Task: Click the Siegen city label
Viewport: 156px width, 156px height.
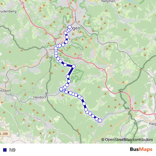Action: click(x=73, y=28)
